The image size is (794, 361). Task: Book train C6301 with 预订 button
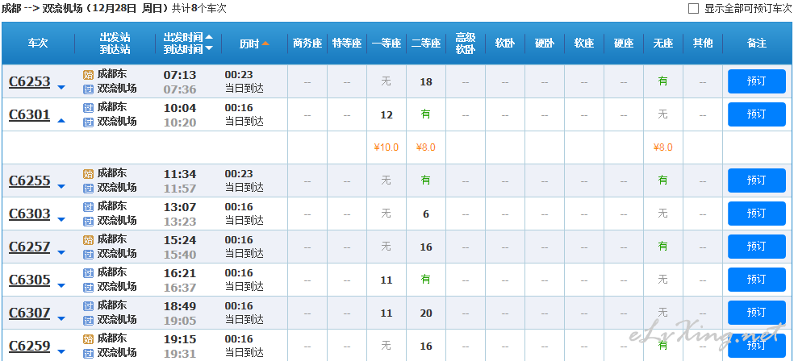click(757, 114)
